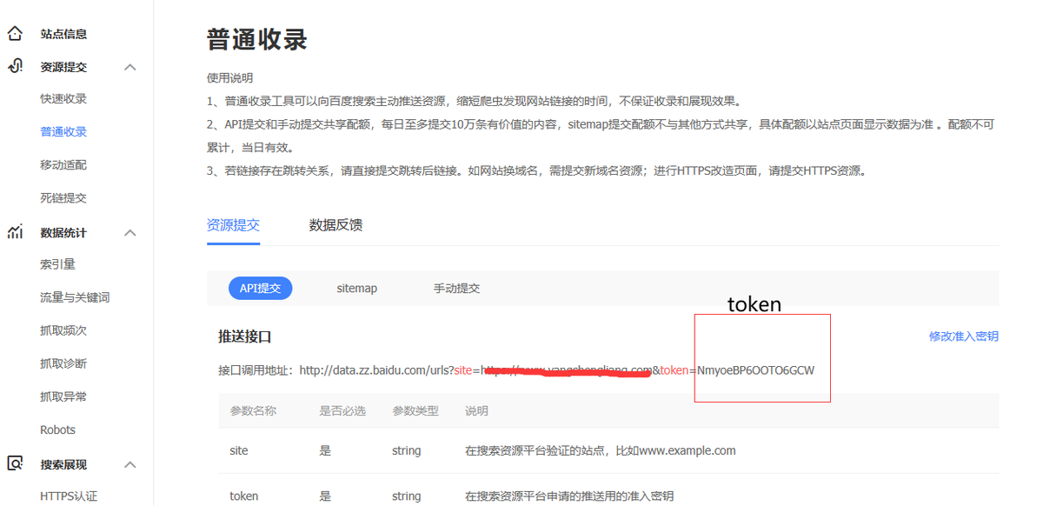Select 移动适配 in the sidebar

[60, 164]
